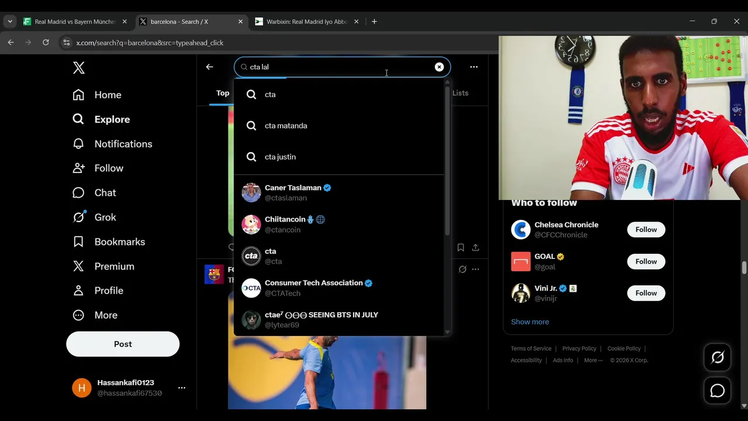
Task: Click the search input field
Action: coord(342,67)
